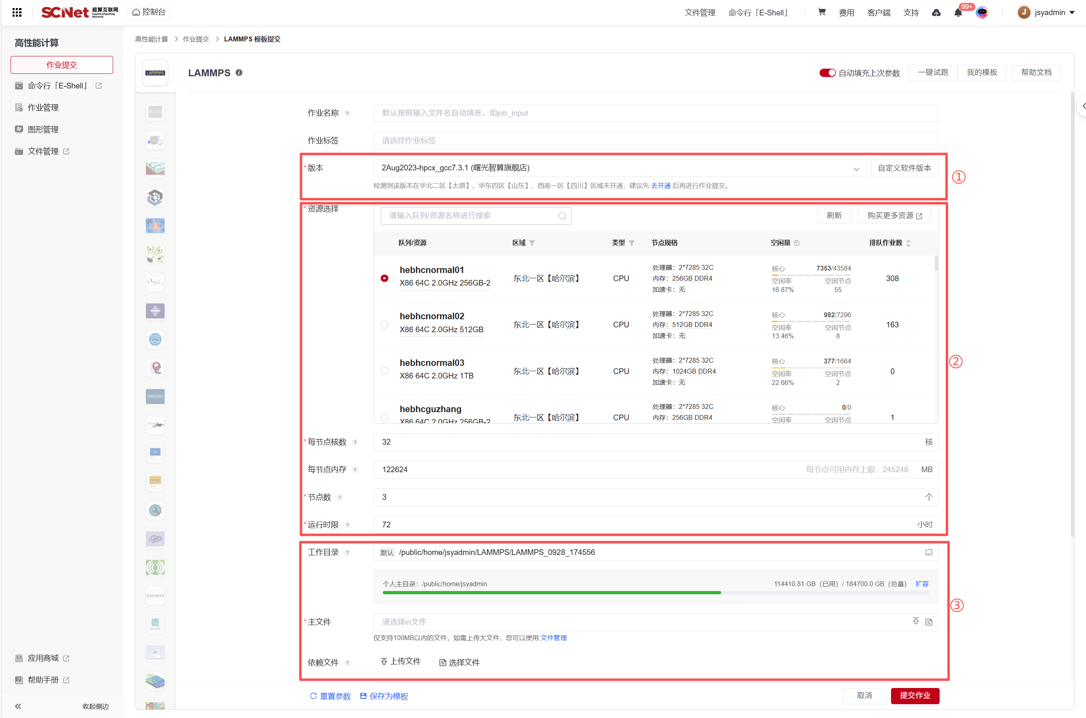Click the search icon in queue search box
The width and height of the screenshot is (1086, 718).
click(x=562, y=216)
